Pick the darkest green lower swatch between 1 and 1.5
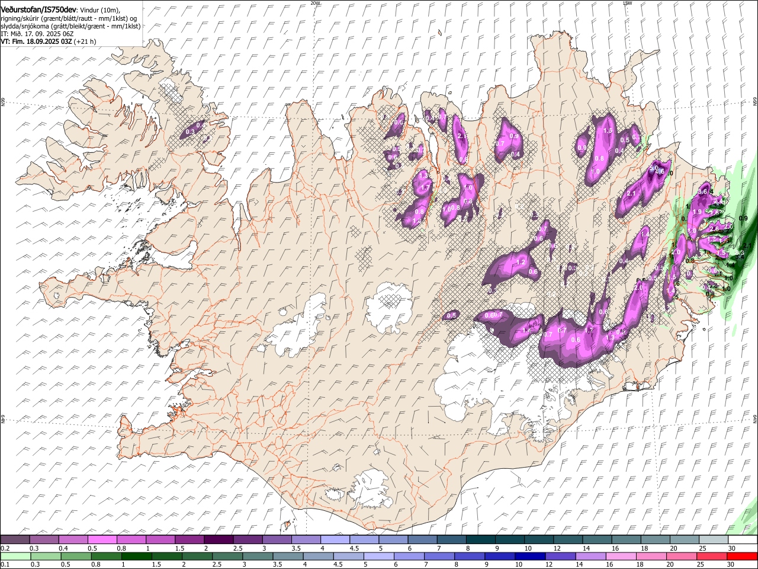Viewport: 758px width, 569px height. pos(137,556)
